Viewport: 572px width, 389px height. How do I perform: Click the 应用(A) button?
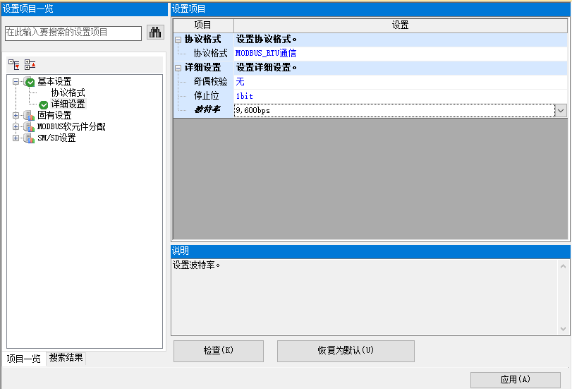pyautogui.click(x=516, y=380)
